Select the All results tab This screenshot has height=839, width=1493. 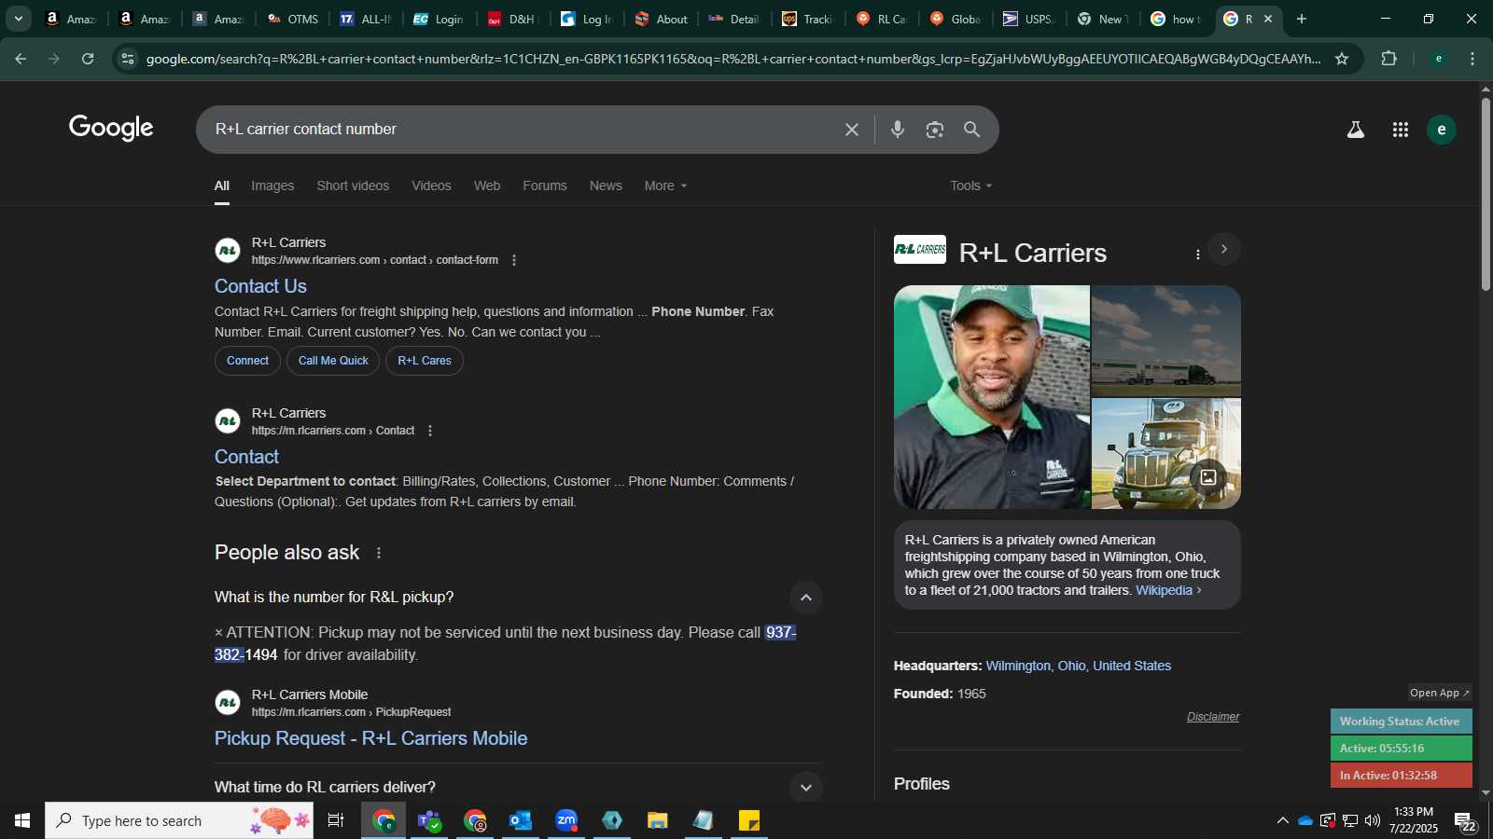222,186
